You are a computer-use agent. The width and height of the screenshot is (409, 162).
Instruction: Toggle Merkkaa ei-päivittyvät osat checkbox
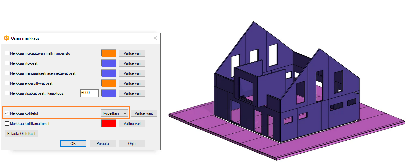coord(7,83)
